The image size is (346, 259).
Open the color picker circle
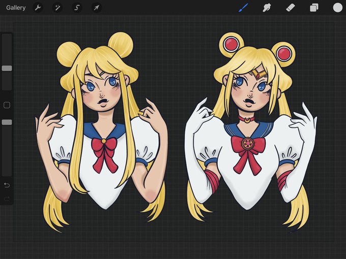pos(338,8)
